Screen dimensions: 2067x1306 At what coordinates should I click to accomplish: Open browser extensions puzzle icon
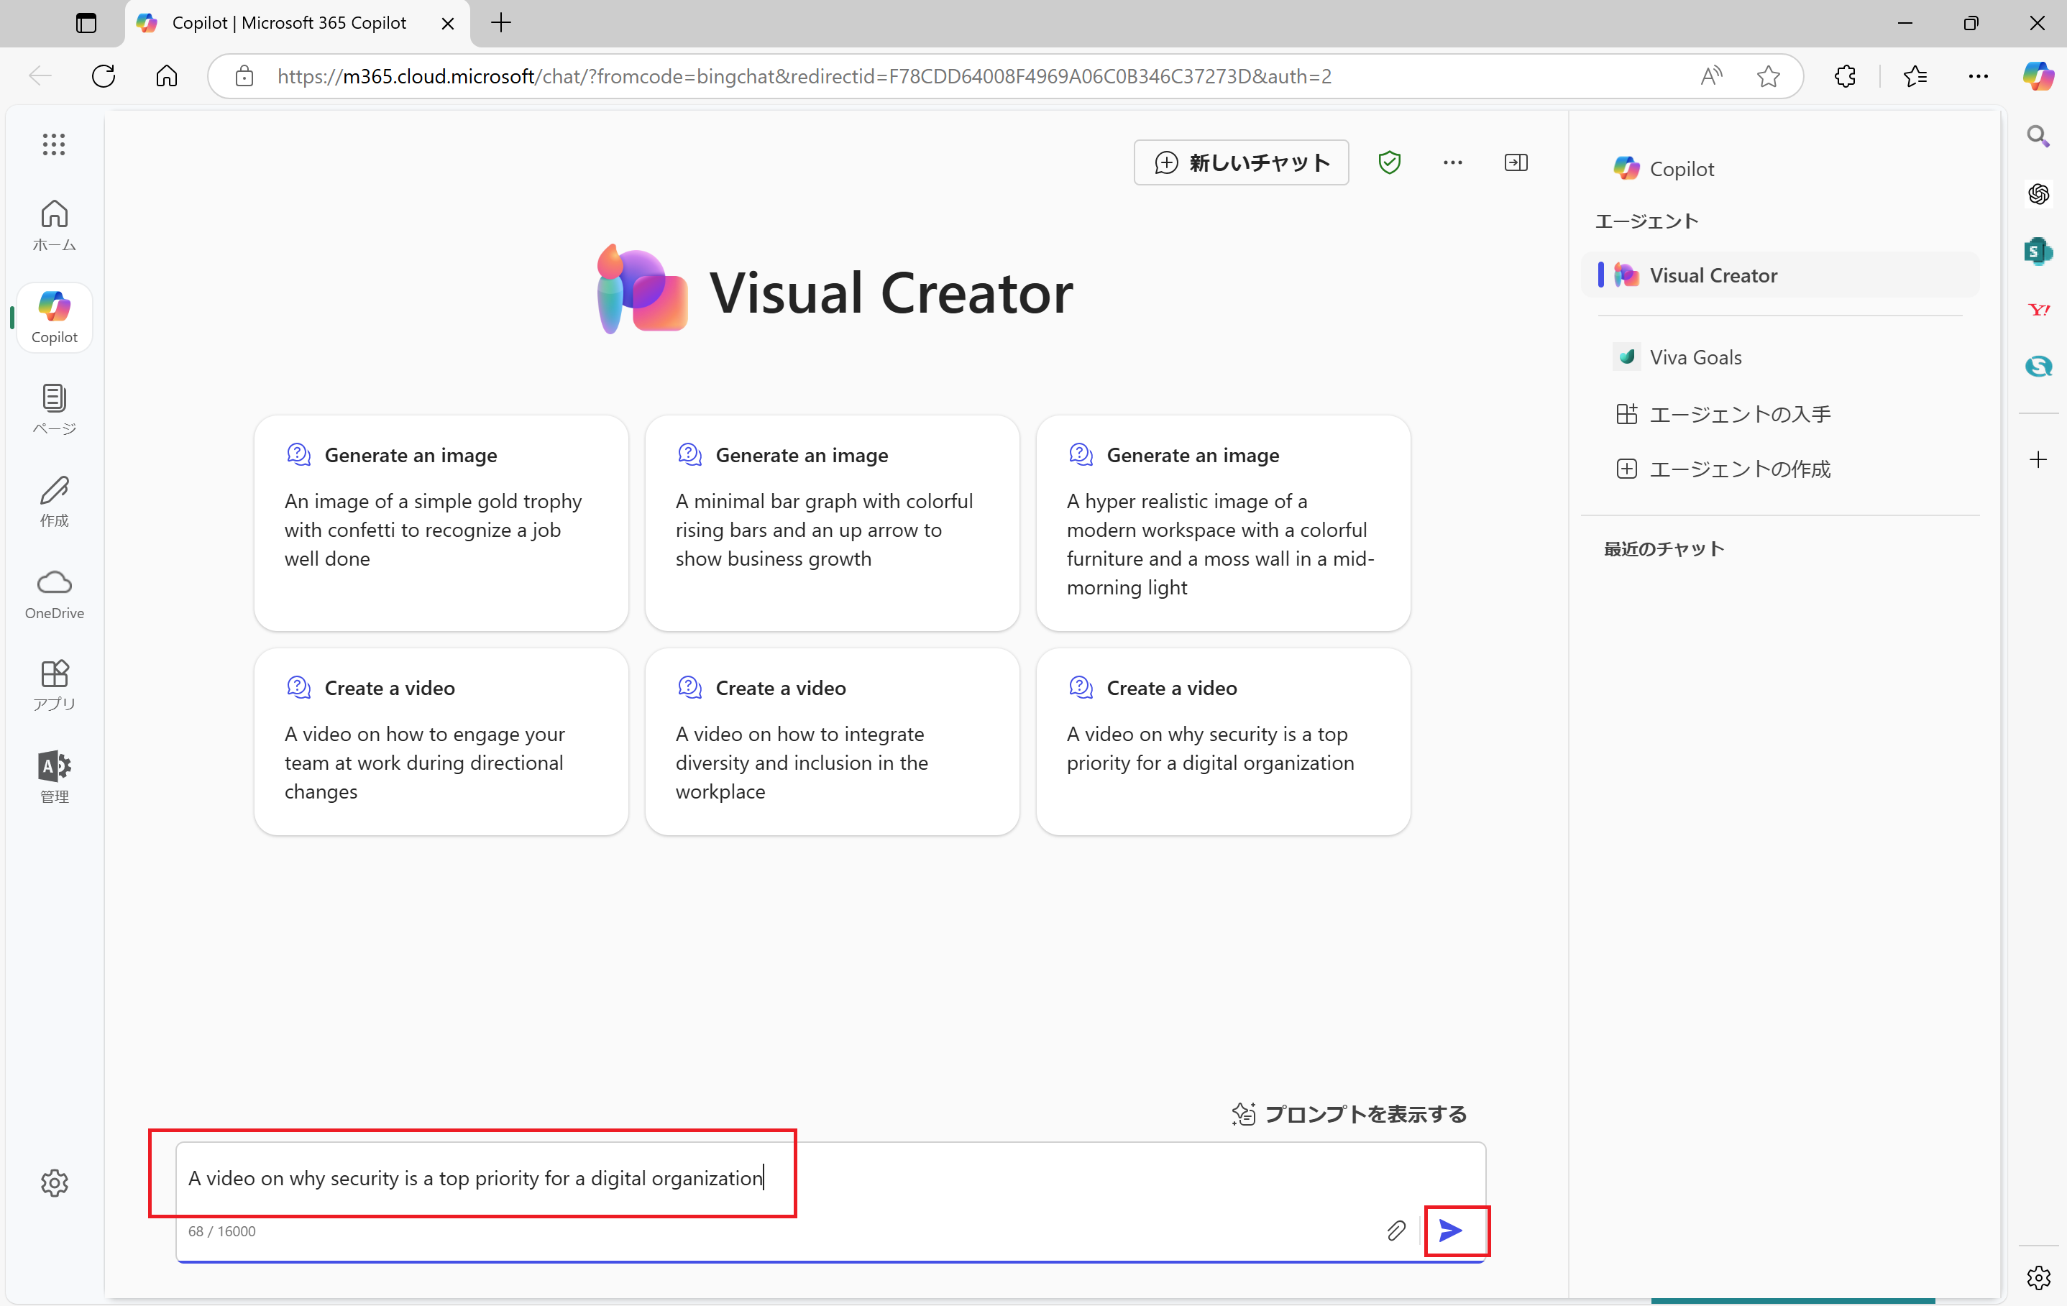pyautogui.click(x=1846, y=76)
